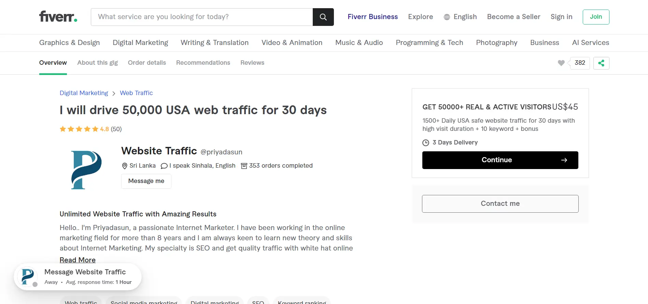Click the Join button
This screenshot has width=648, height=304.
point(596,17)
